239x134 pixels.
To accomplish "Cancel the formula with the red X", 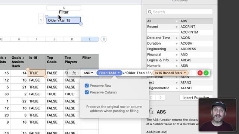I will pos(200,73).
